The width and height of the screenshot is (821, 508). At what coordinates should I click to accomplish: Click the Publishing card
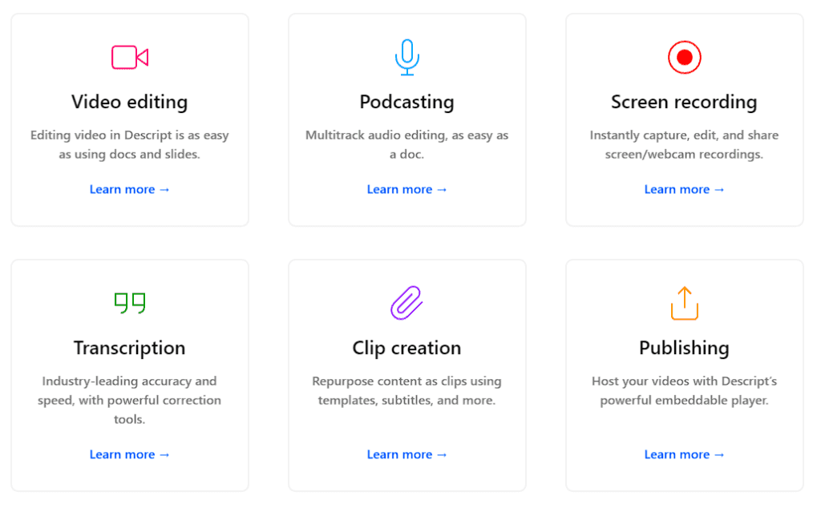[x=684, y=373]
